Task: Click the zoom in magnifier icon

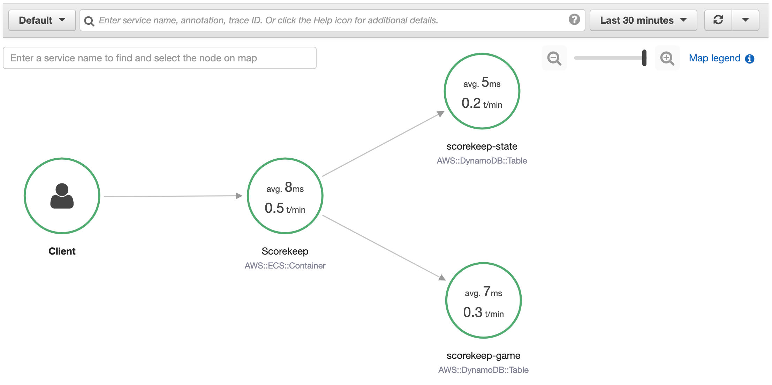Action: point(667,58)
